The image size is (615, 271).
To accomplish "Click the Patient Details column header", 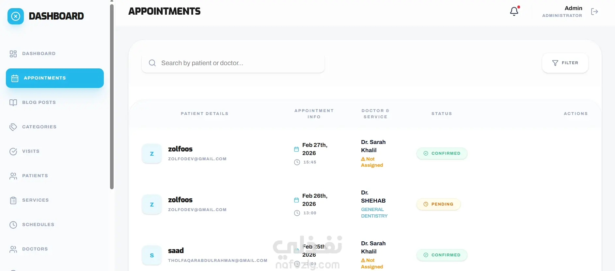I will [205, 114].
